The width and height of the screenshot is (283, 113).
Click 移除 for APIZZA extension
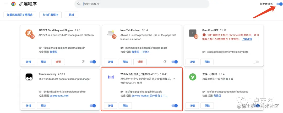click(x=43, y=62)
